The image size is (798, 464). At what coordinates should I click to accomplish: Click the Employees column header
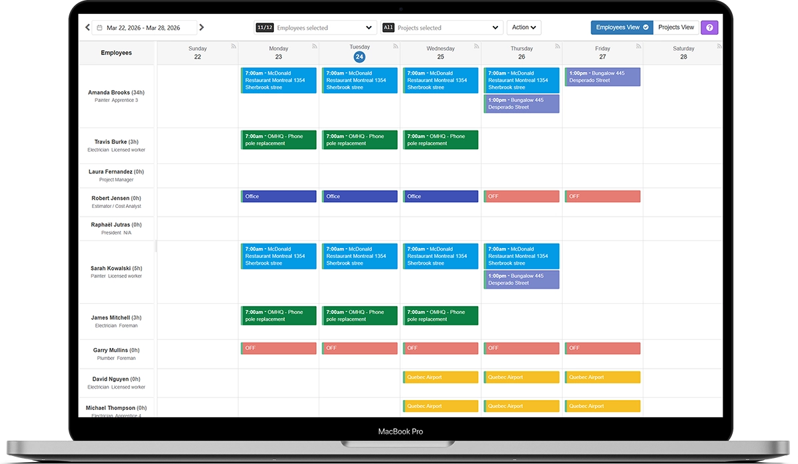coord(116,53)
